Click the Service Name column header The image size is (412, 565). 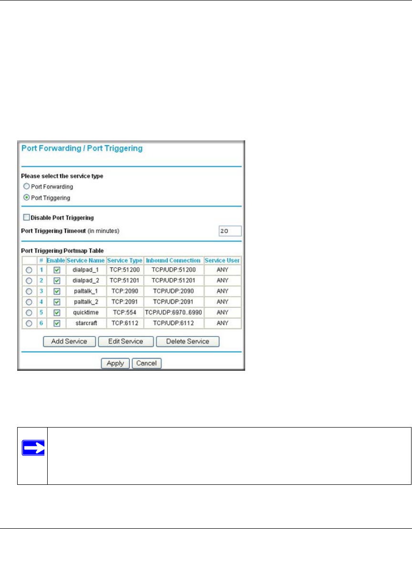(86, 260)
